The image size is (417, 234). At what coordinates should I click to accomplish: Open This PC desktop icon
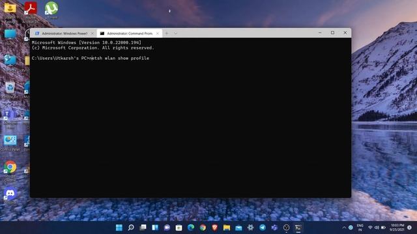(10, 37)
